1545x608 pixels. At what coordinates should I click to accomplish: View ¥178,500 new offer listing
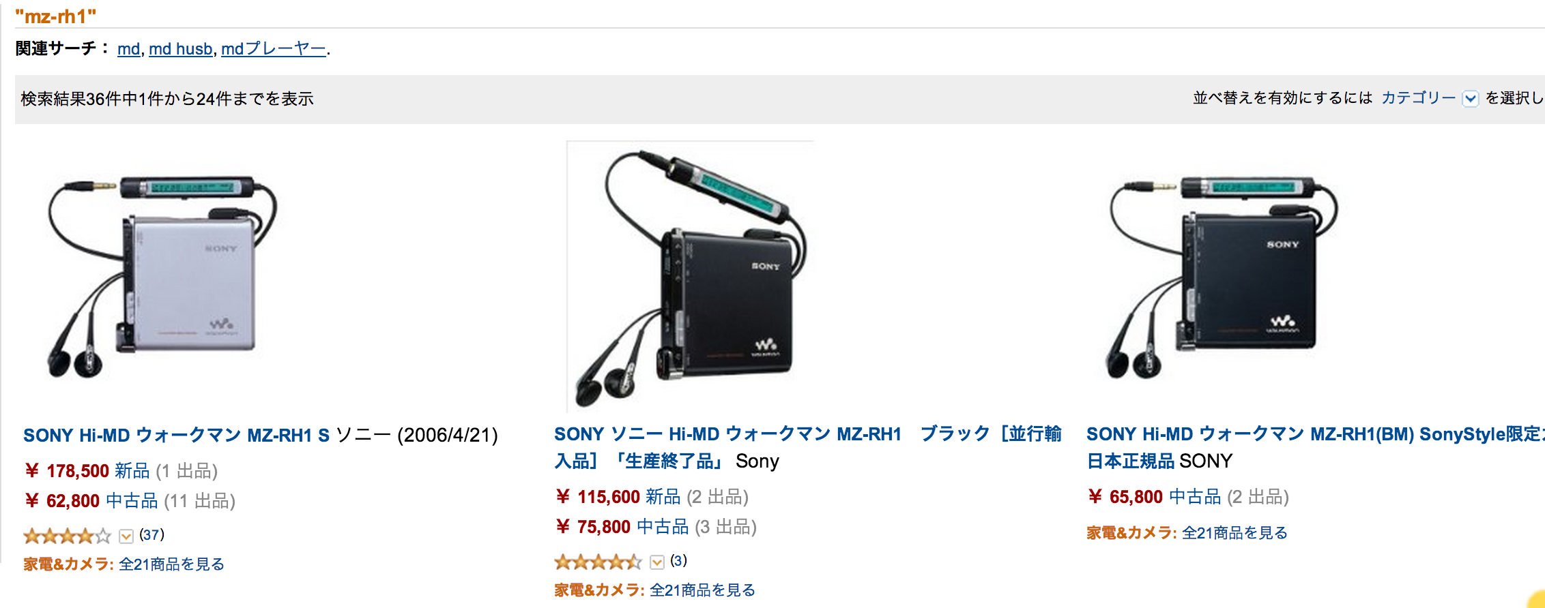click(x=87, y=471)
